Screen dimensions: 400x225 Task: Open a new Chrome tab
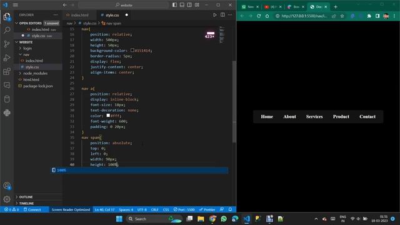336,7
